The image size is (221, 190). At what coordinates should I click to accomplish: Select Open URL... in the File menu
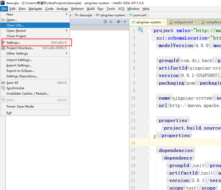coord(35,25)
